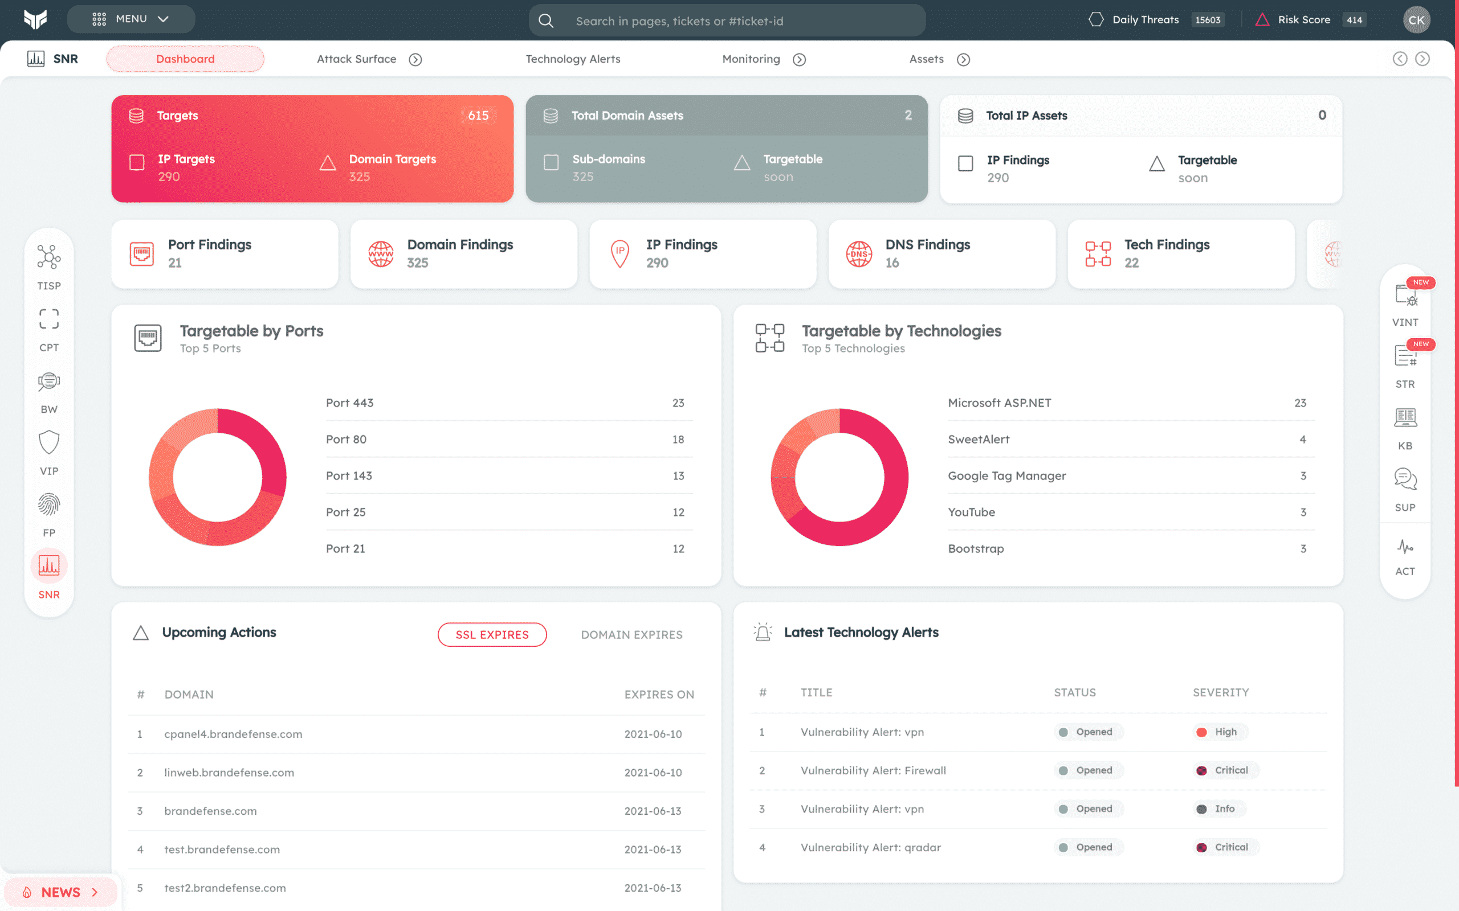Select the VIP shield icon
1459x911 pixels.
pyautogui.click(x=49, y=443)
